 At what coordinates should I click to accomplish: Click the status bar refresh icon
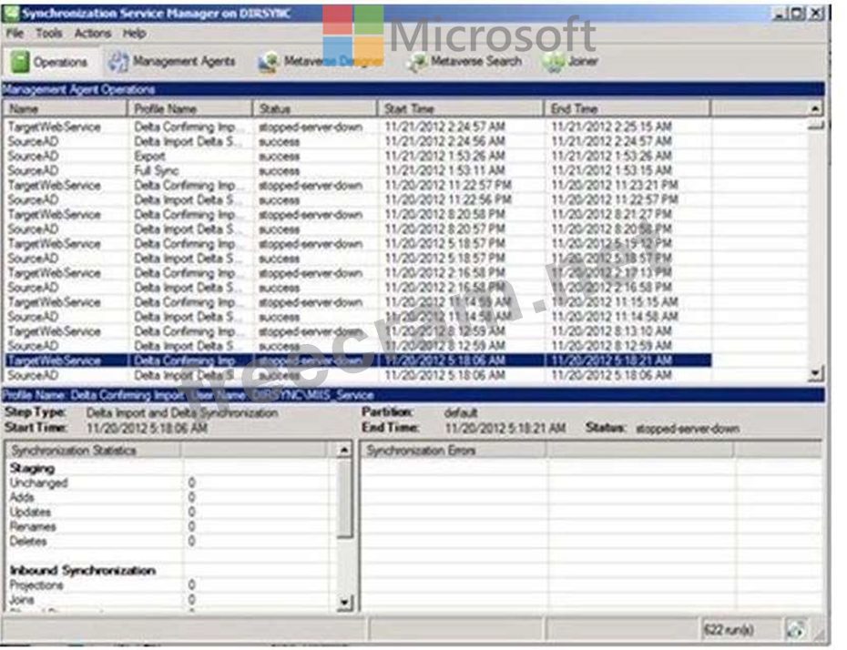795,629
